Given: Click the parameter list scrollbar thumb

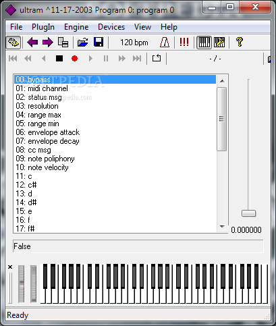Looking at the screenshot, I should pos(222,119).
